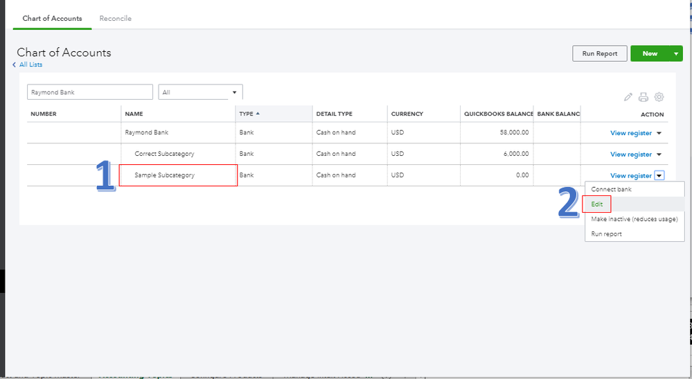Select Run report from the action menu
This screenshot has height=379, width=692.
point(606,234)
